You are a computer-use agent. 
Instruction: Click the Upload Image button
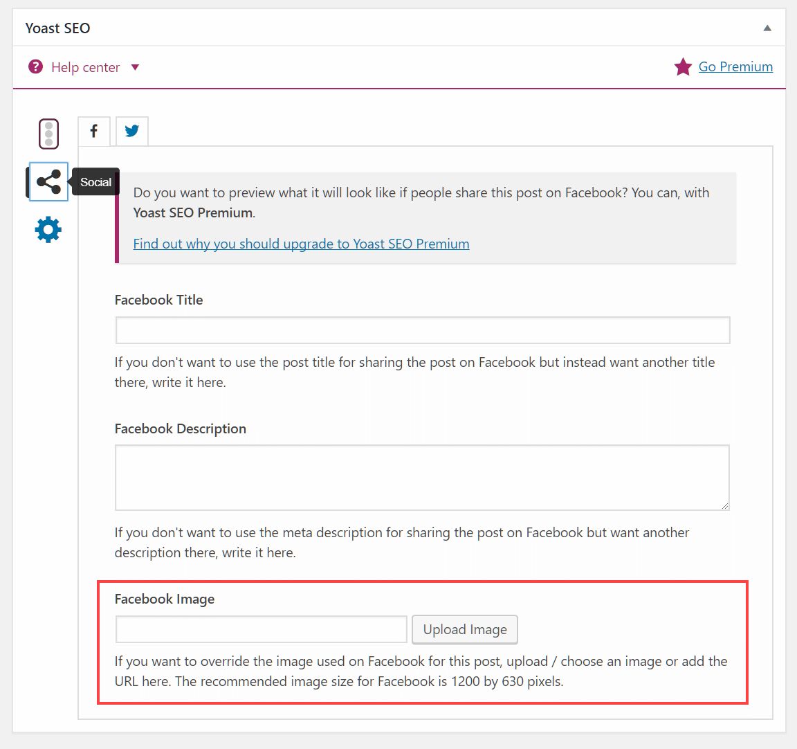click(465, 629)
